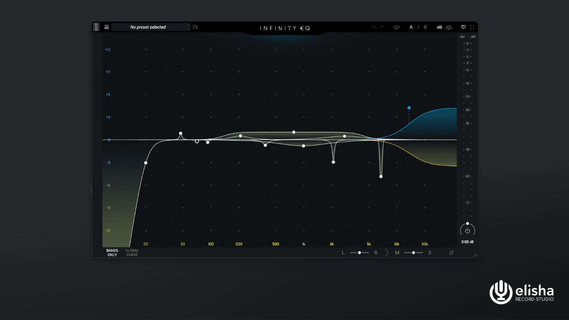The image size is (569, 320).
Task: Click the '1k' frequency label
Action: 304,244
